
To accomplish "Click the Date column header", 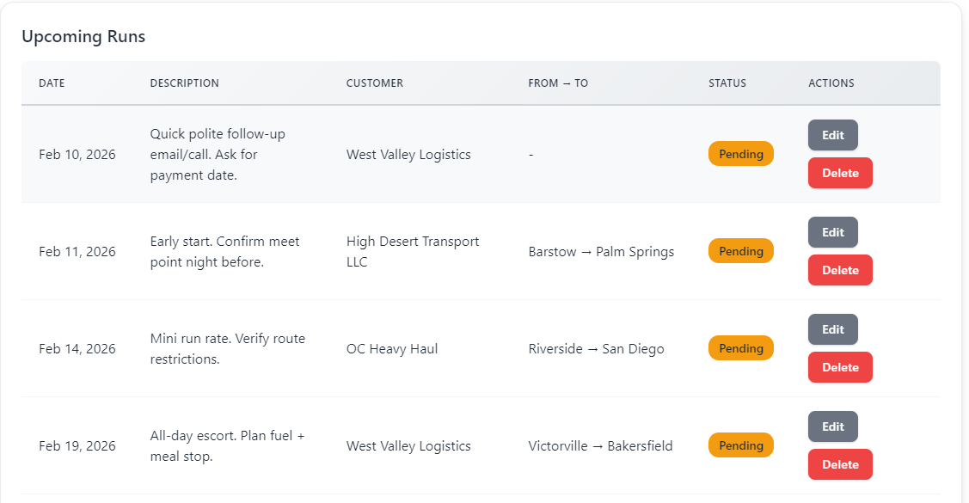I will 52,83.
